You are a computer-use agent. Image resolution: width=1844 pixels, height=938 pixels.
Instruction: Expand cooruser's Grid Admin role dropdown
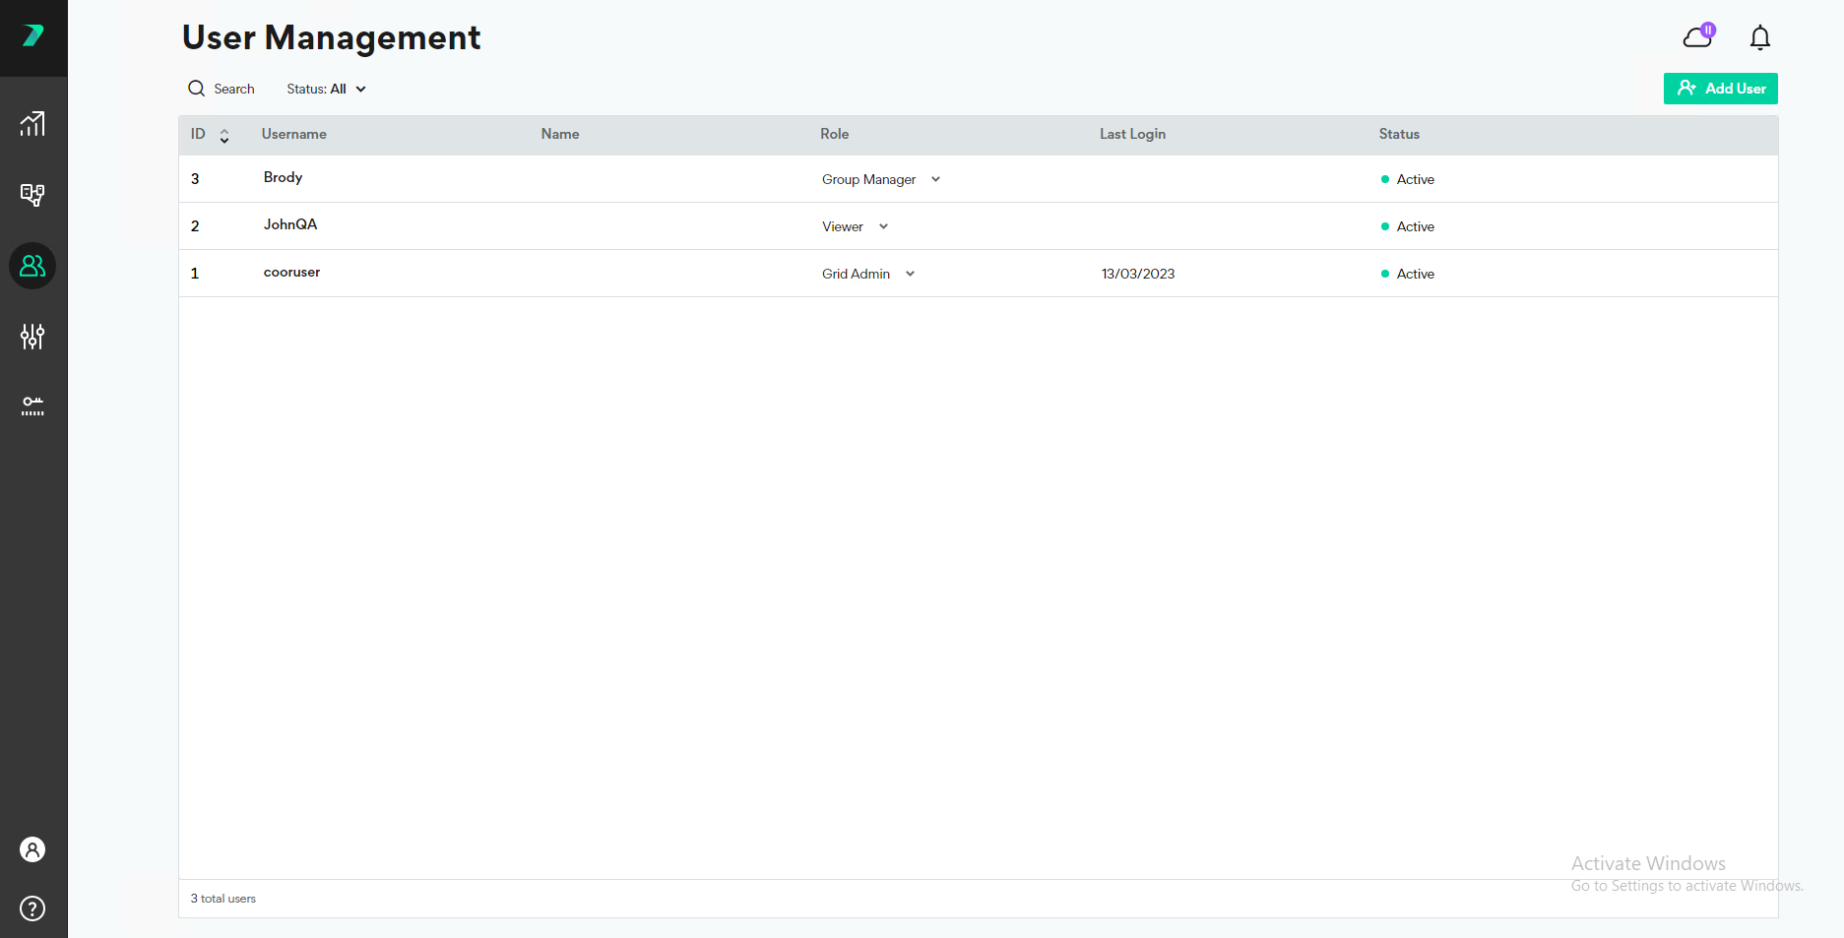click(x=910, y=274)
